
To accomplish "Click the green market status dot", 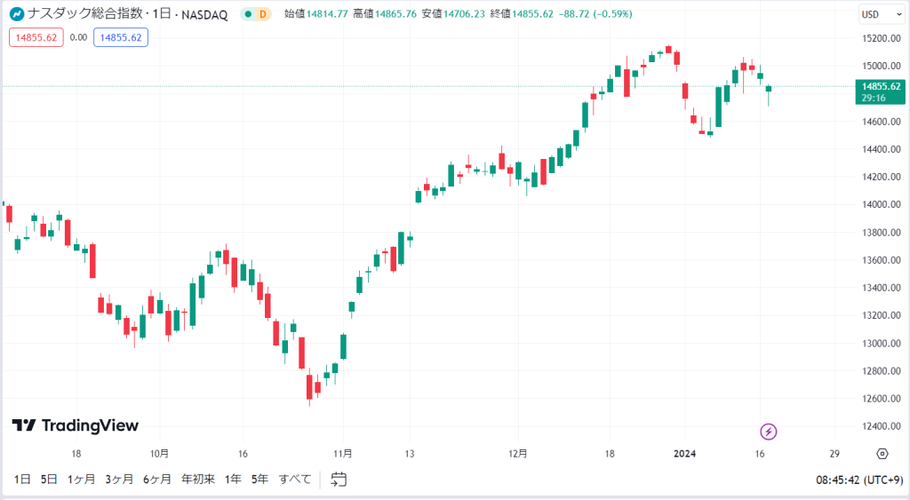I will (249, 14).
